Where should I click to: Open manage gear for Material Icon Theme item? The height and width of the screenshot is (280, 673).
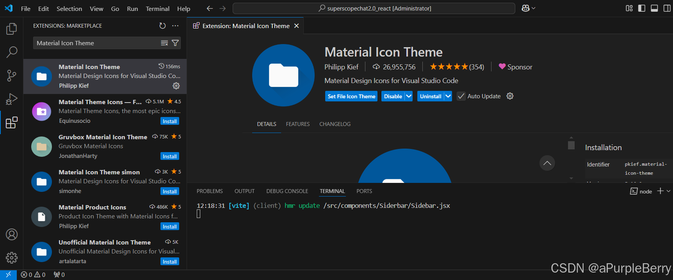click(176, 86)
